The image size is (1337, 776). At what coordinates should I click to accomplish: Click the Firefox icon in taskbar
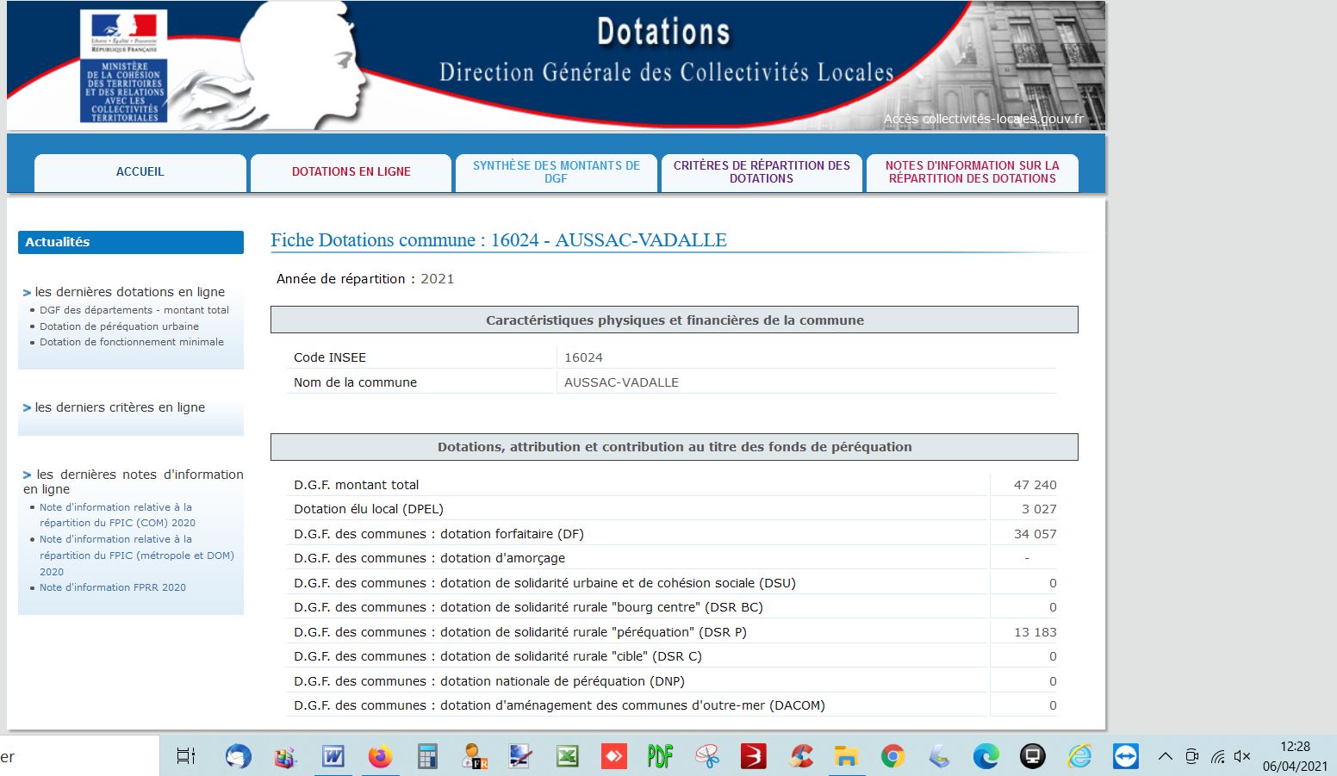point(380,757)
